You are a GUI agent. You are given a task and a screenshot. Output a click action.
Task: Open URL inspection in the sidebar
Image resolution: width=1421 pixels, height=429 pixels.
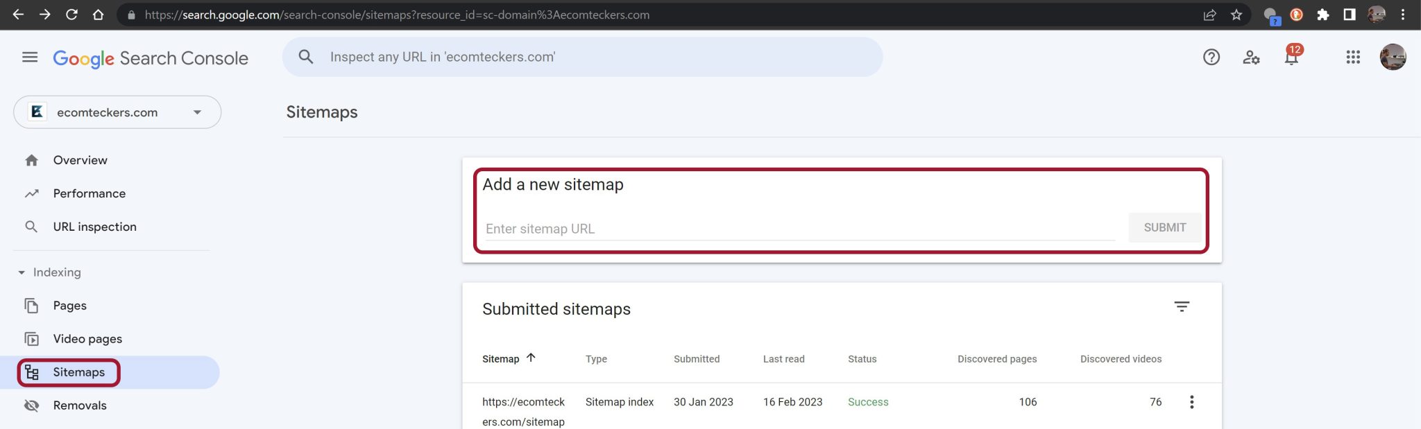click(x=94, y=227)
